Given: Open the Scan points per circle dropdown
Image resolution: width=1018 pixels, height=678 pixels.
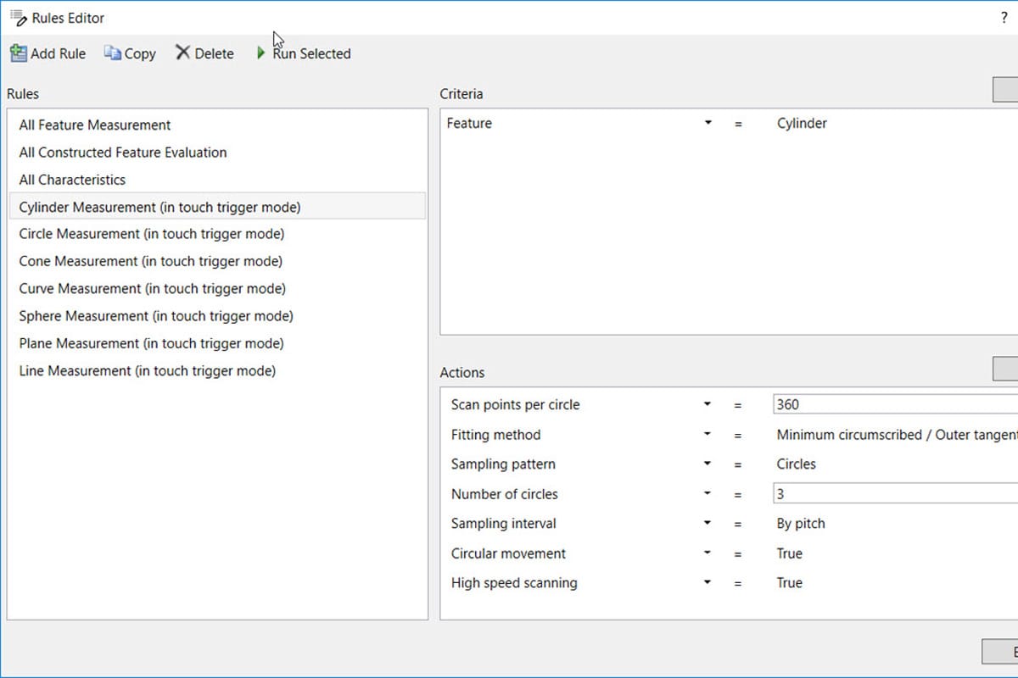Looking at the screenshot, I should tap(708, 405).
